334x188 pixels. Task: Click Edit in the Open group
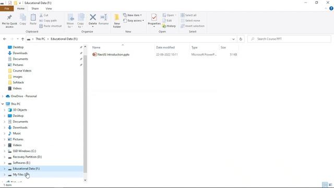[167, 21]
